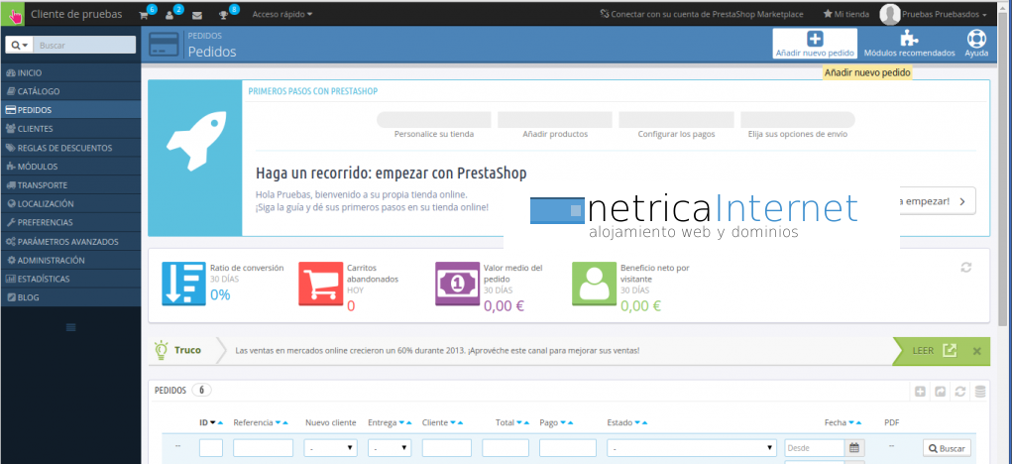The height and width of the screenshot is (464, 1012).
Task: Open REGLAS DE DESCUENTOS menu
Action: point(71,148)
